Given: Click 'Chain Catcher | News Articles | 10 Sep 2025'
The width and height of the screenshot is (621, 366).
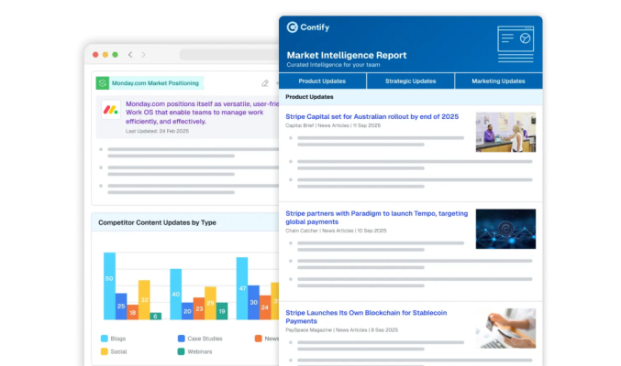Looking at the screenshot, I should [x=336, y=231].
